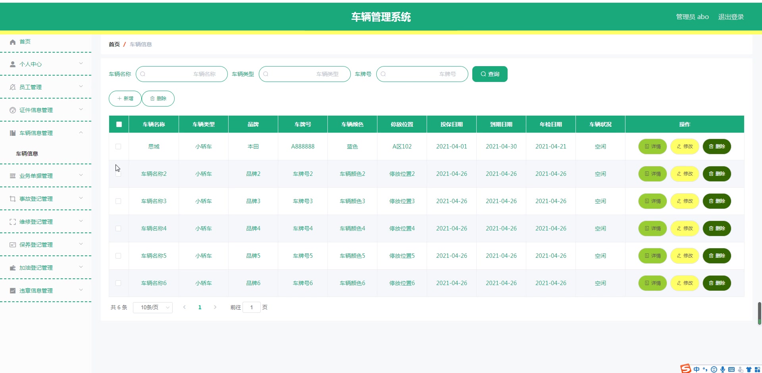Check the row checkbox for 车辆名称3
This screenshot has height=373, width=762.
click(118, 201)
